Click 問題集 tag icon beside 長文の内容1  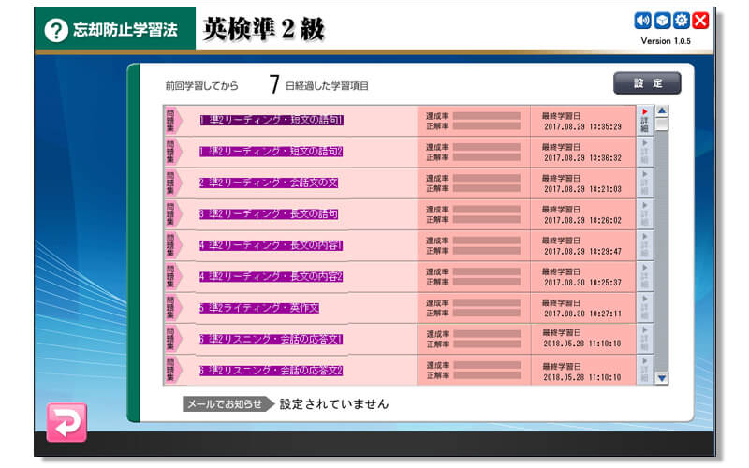pyautogui.click(x=173, y=245)
